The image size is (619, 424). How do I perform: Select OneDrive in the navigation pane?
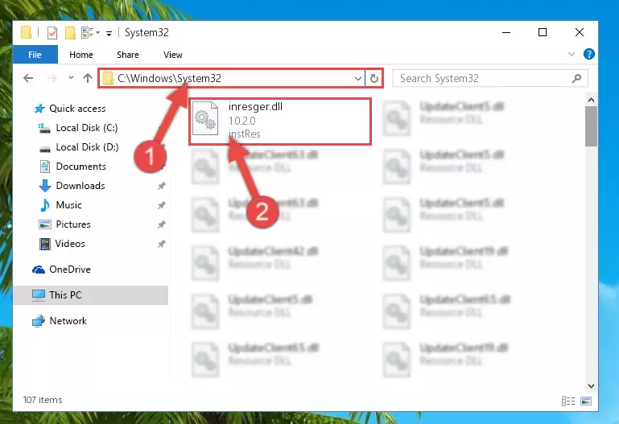(70, 270)
